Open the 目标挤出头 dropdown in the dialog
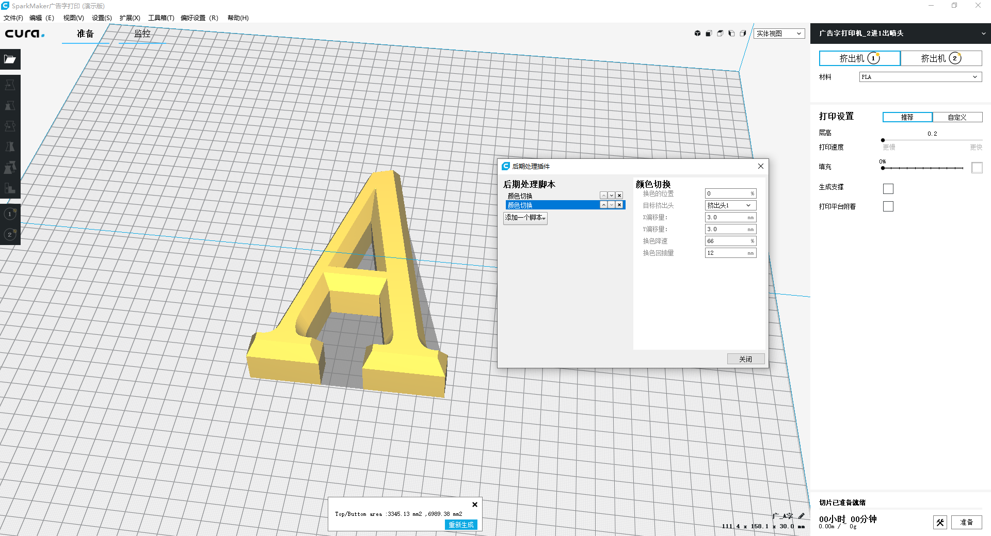 click(730, 205)
